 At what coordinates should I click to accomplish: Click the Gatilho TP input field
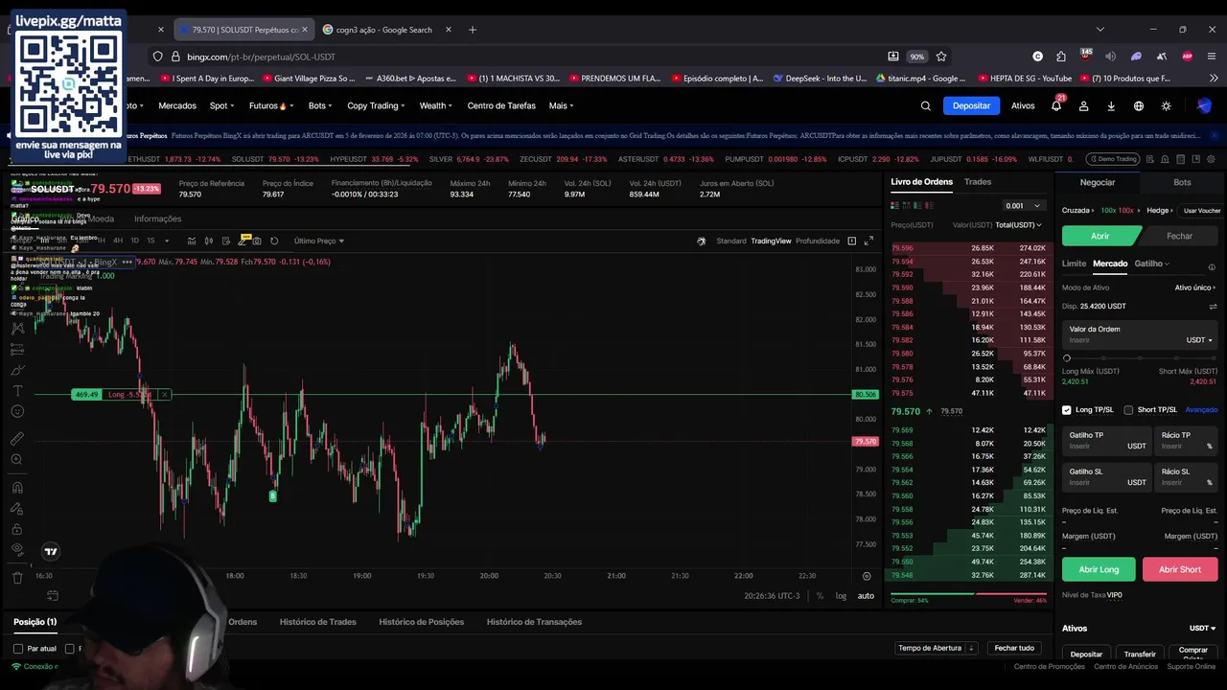click(x=1105, y=441)
